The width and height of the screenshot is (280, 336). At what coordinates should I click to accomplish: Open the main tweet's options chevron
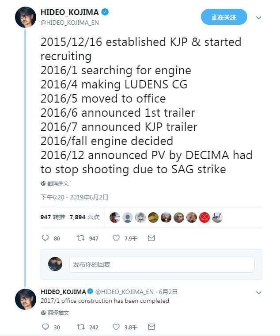pyautogui.click(x=259, y=18)
